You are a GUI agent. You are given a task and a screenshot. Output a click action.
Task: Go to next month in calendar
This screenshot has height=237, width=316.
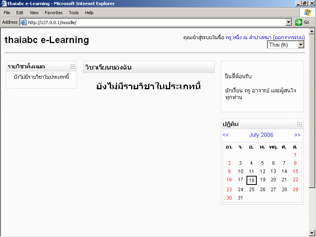pyautogui.click(x=297, y=135)
